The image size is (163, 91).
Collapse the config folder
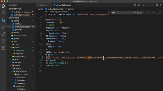[10, 21]
